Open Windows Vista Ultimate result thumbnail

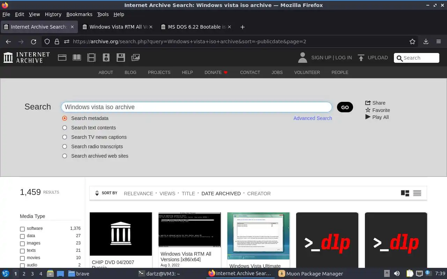click(258, 236)
